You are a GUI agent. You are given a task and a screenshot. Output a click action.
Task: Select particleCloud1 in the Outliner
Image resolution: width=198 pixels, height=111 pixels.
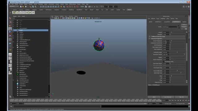click(x=23, y=74)
